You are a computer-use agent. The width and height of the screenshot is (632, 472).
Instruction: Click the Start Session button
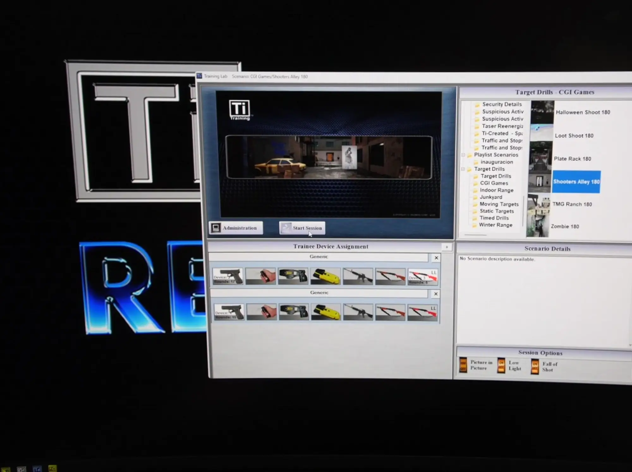(x=302, y=228)
